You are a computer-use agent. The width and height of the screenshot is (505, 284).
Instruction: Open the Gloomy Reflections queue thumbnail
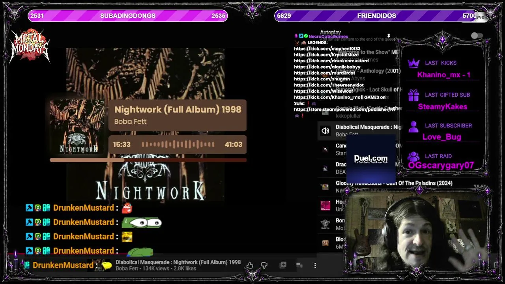click(325, 187)
